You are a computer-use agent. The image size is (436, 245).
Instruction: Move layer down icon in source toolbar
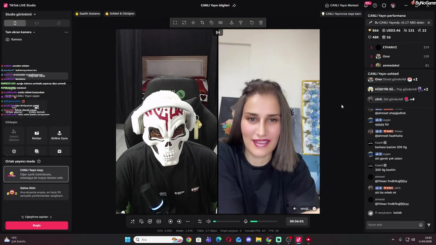point(241,23)
